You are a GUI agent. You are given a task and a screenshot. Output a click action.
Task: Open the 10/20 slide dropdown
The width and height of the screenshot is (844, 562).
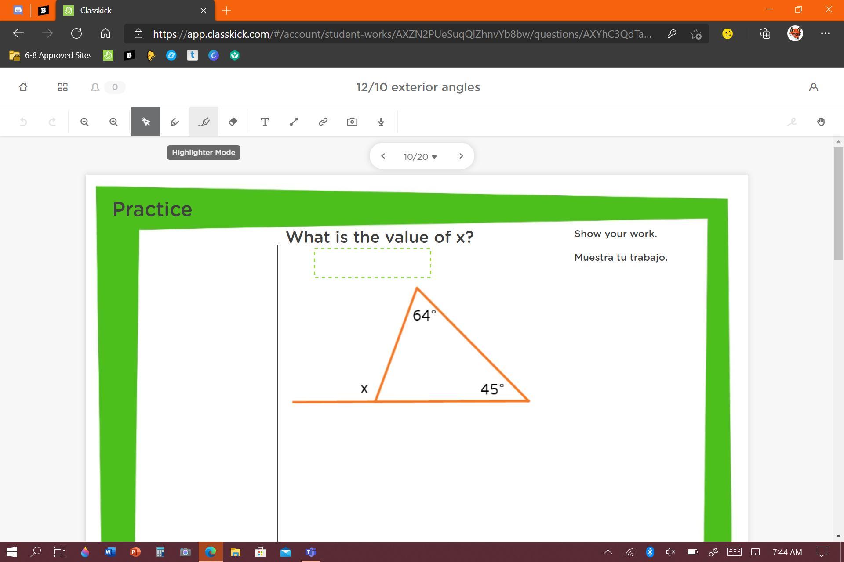(x=420, y=156)
